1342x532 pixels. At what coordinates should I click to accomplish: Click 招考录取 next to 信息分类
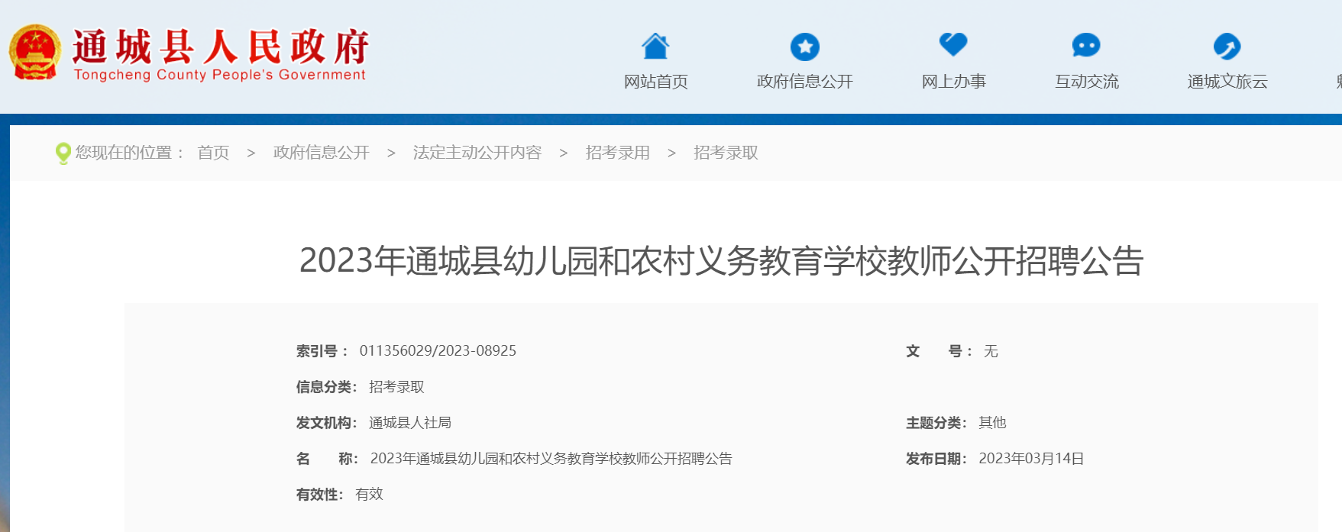(x=396, y=387)
